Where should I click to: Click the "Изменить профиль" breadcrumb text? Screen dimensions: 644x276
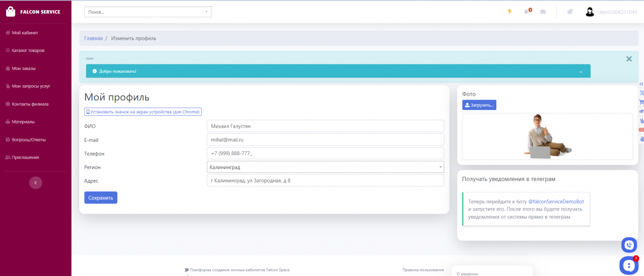[134, 39]
